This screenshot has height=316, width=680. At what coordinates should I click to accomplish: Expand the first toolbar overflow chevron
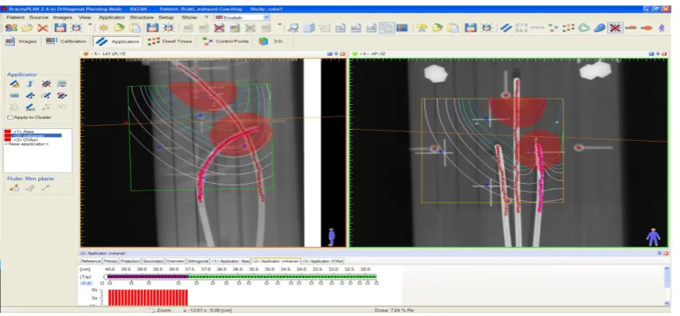click(90, 25)
